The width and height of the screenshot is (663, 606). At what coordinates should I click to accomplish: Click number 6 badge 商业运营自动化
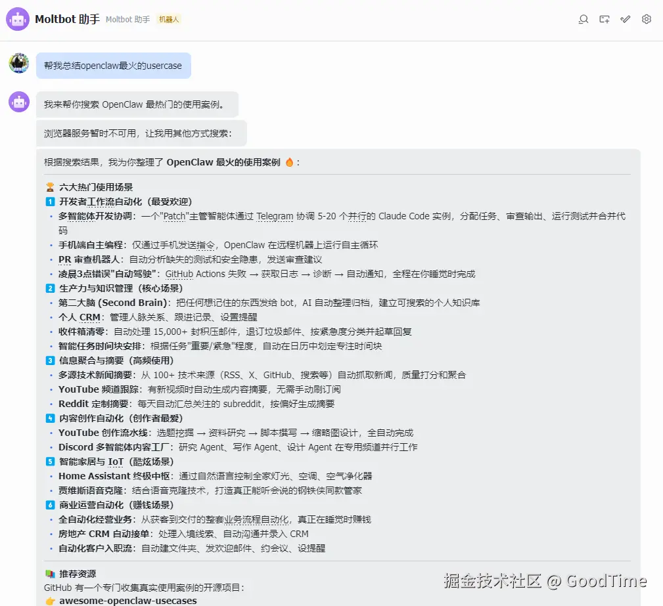pos(50,505)
